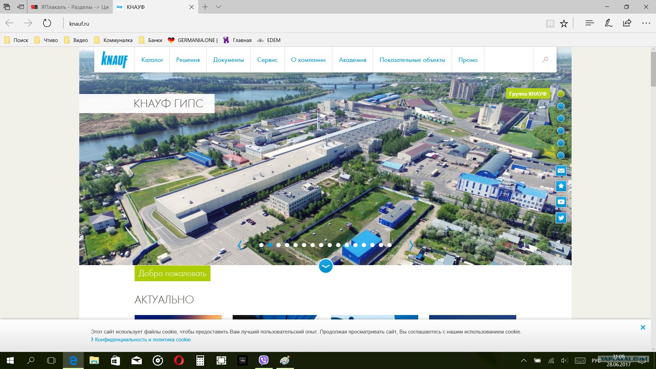The image size is (656, 369).
Task: Open the Каталог menu
Action: point(152,60)
